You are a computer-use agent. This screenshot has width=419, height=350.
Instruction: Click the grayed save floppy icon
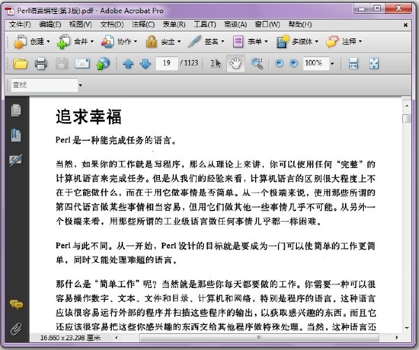(61, 63)
